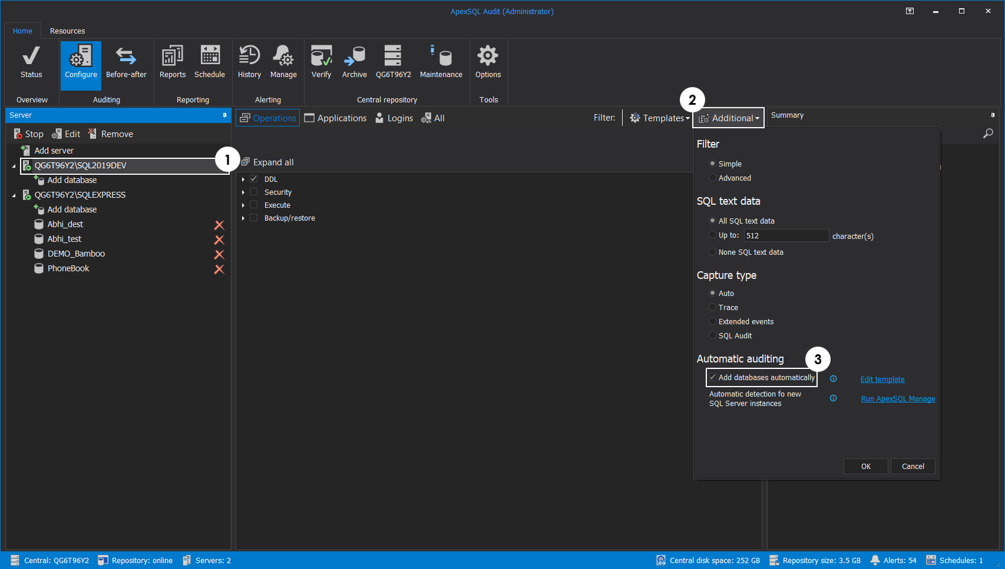
Task: Remove the DEMO_Bamboo database with red X
Action: coord(219,254)
